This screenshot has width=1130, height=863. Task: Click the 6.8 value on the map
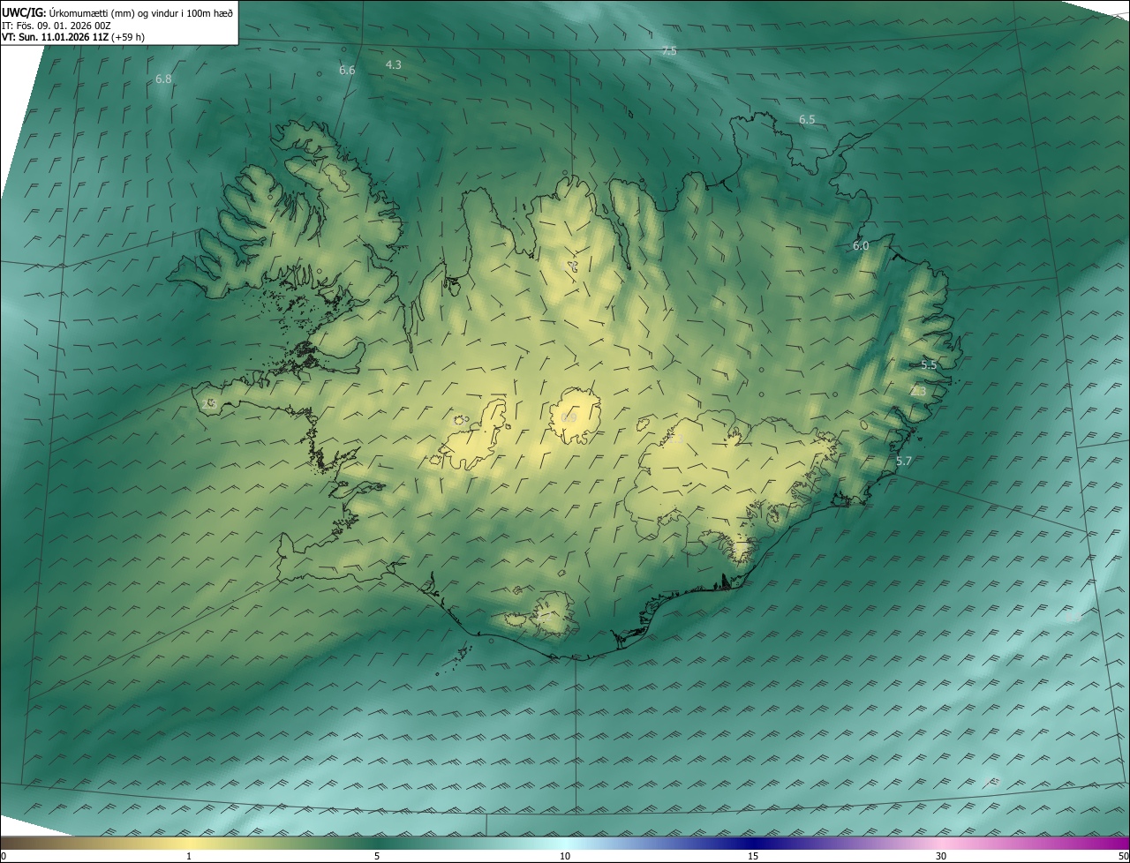pyautogui.click(x=163, y=79)
